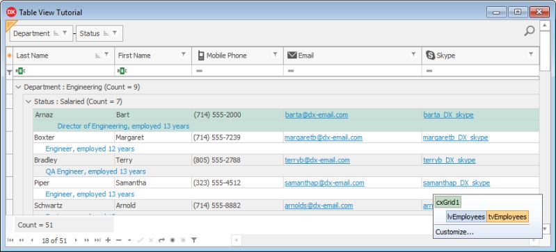The width and height of the screenshot is (556, 252).
Task: Click the Skype header logo icon
Action: [431, 56]
